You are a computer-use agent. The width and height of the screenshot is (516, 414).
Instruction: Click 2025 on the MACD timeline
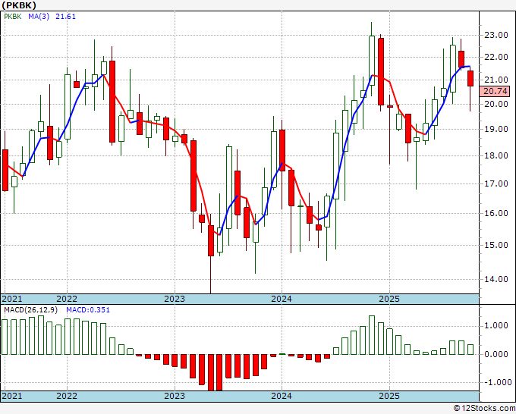click(389, 396)
